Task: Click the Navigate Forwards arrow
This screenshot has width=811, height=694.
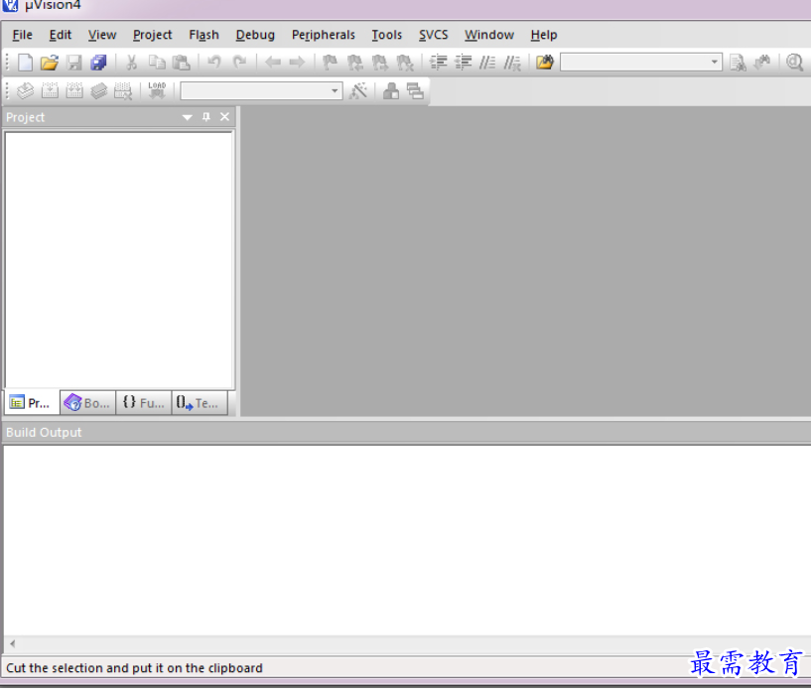Action: click(x=297, y=63)
